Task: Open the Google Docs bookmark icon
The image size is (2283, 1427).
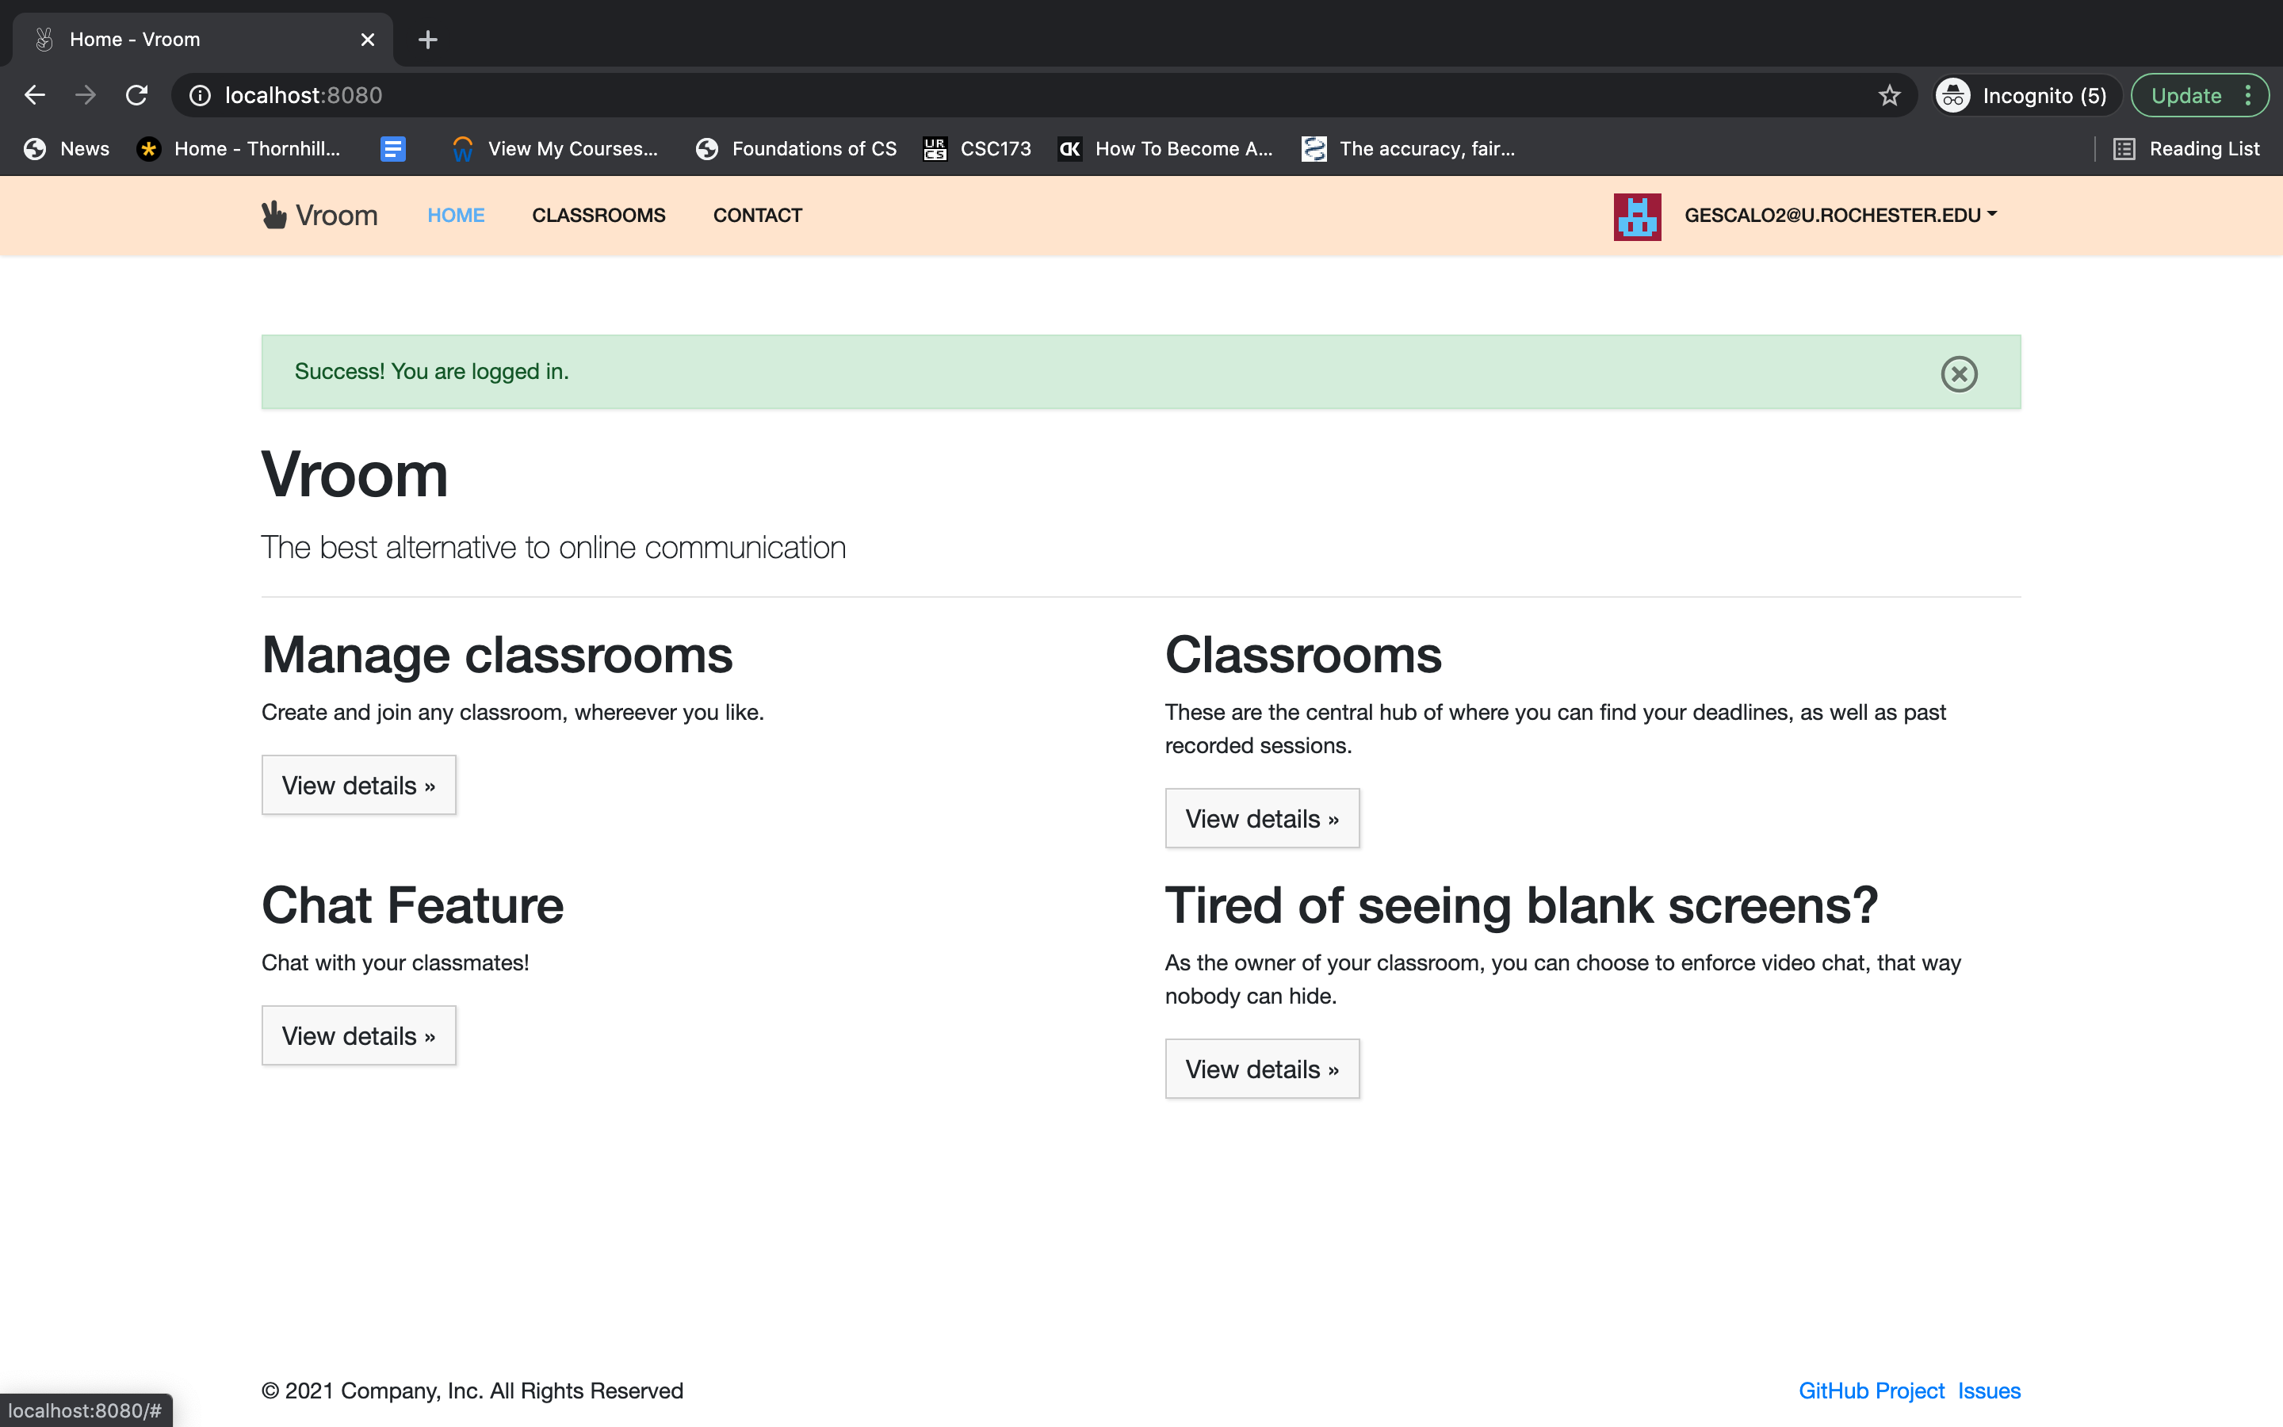Action: point(392,149)
